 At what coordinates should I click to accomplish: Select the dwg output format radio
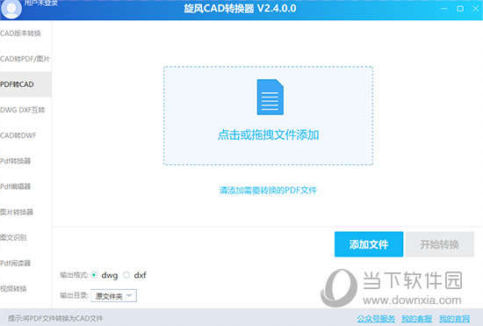[x=94, y=275]
